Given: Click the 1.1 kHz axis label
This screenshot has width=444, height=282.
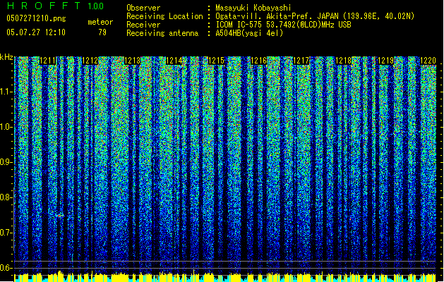Looking at the screenshot, I should [x=6, y=92].
